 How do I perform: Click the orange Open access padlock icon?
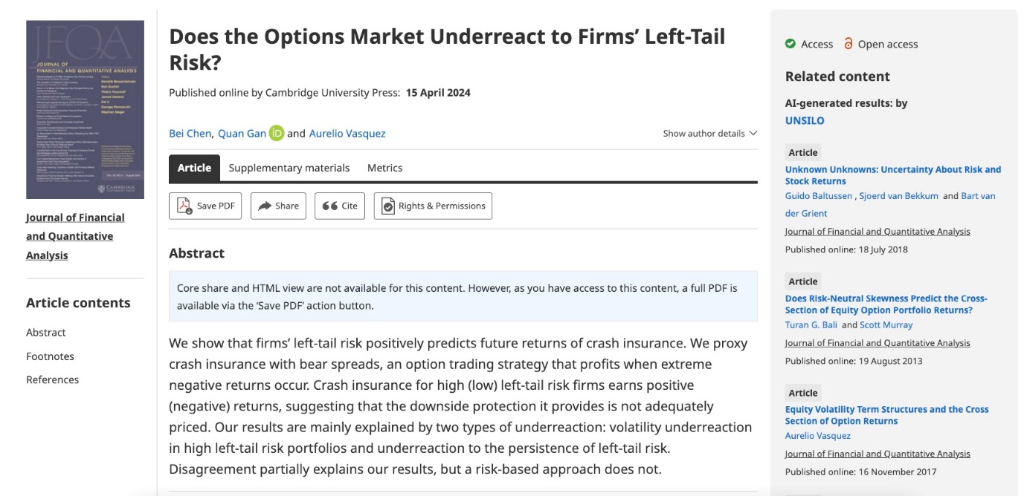(848, 44)
